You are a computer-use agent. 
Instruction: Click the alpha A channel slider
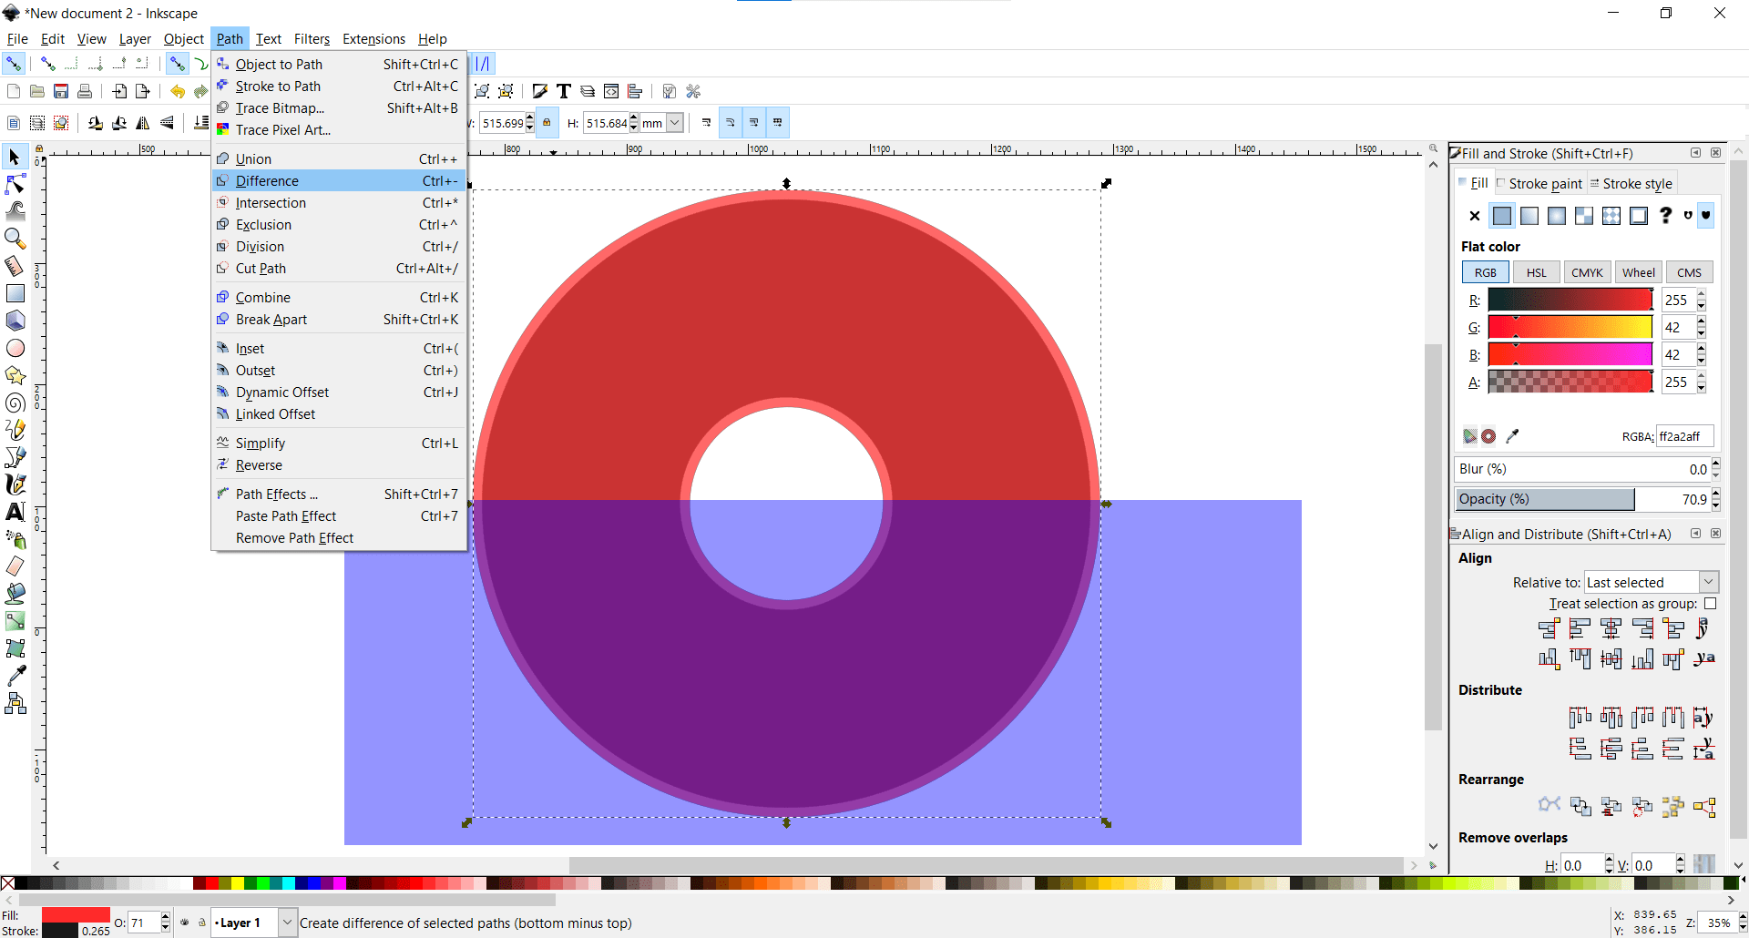click(x=1570, y=382)
